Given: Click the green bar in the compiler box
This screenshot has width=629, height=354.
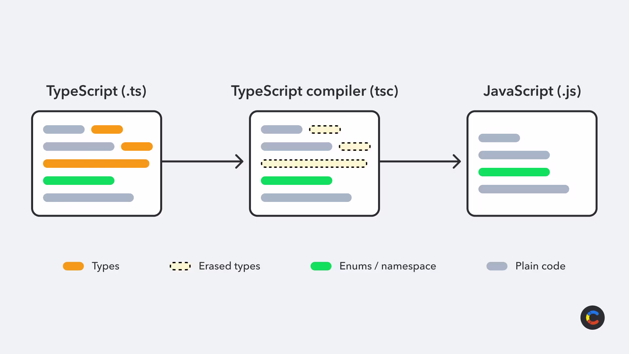Looking at the screenshot, I should (296, 181).
